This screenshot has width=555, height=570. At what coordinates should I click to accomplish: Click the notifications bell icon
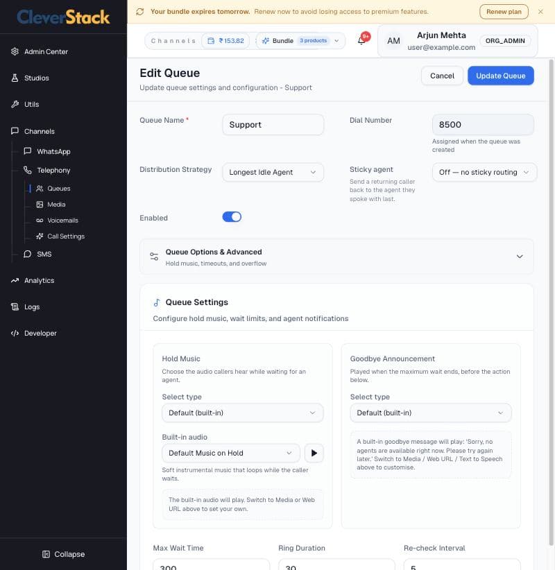(361, 40)
